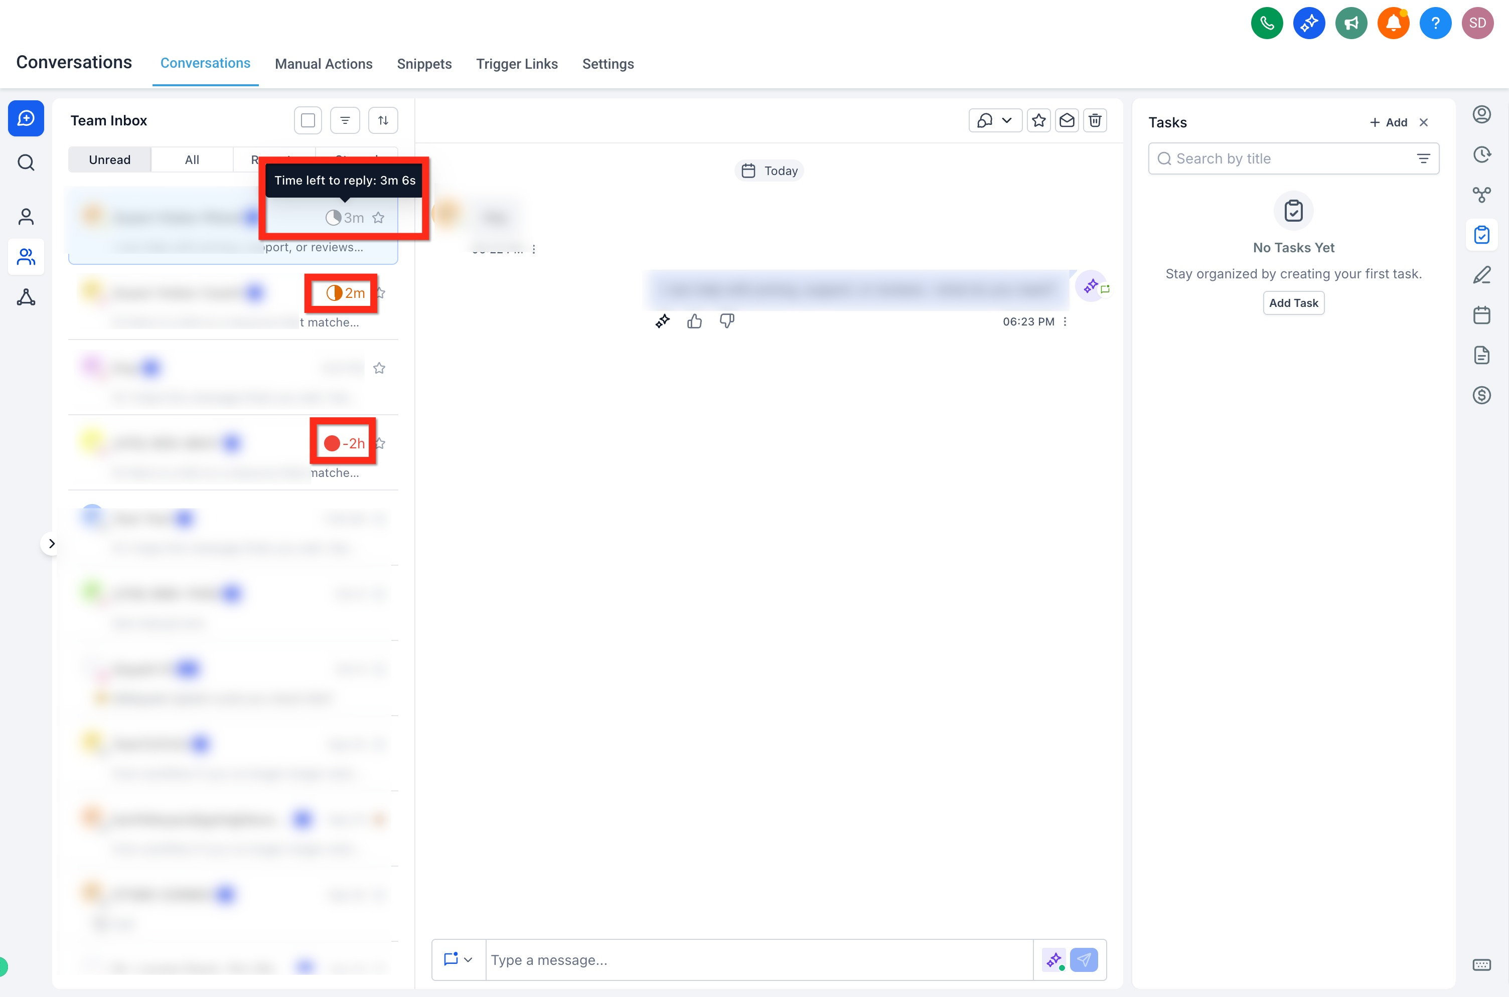
Task: Open the megaphone announcements icon
Action: pyautogui.click(x=1350, y=24)
